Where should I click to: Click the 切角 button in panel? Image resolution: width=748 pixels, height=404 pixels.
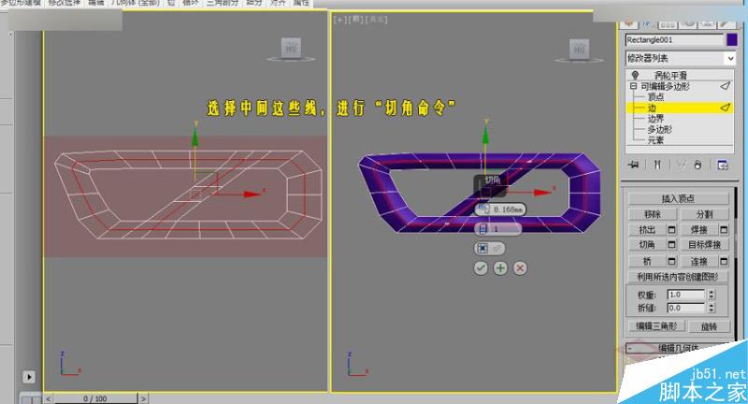click(647, 245)
